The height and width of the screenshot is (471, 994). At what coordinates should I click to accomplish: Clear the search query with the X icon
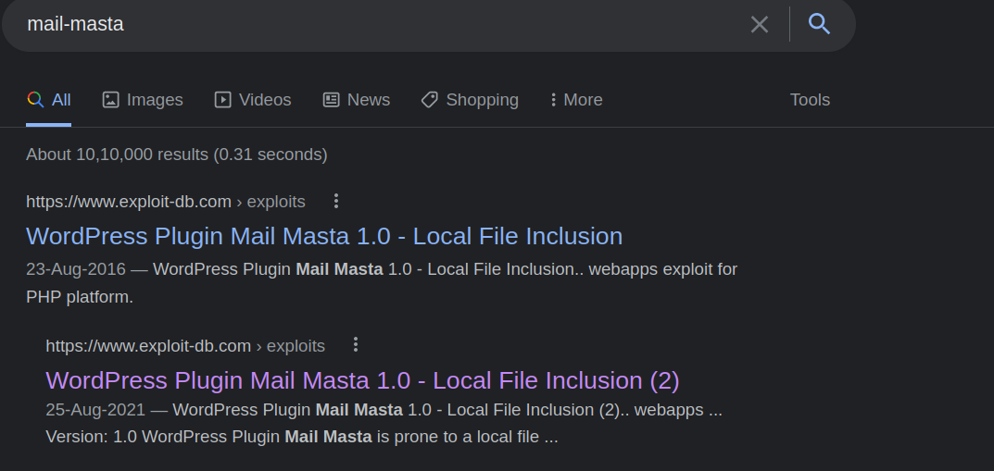(759, 24)
